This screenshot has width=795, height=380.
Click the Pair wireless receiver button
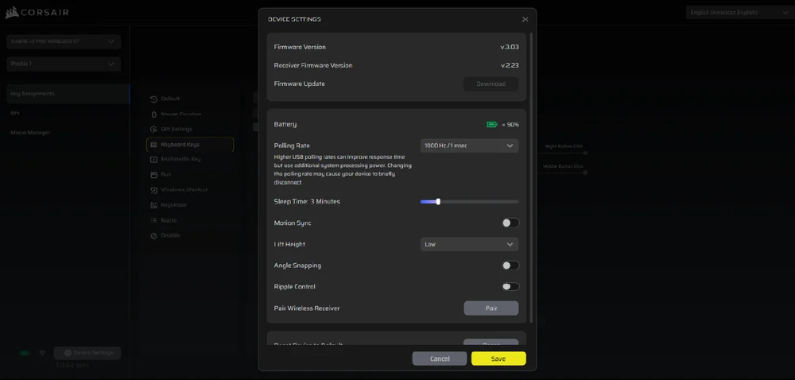tap(491, 308)
